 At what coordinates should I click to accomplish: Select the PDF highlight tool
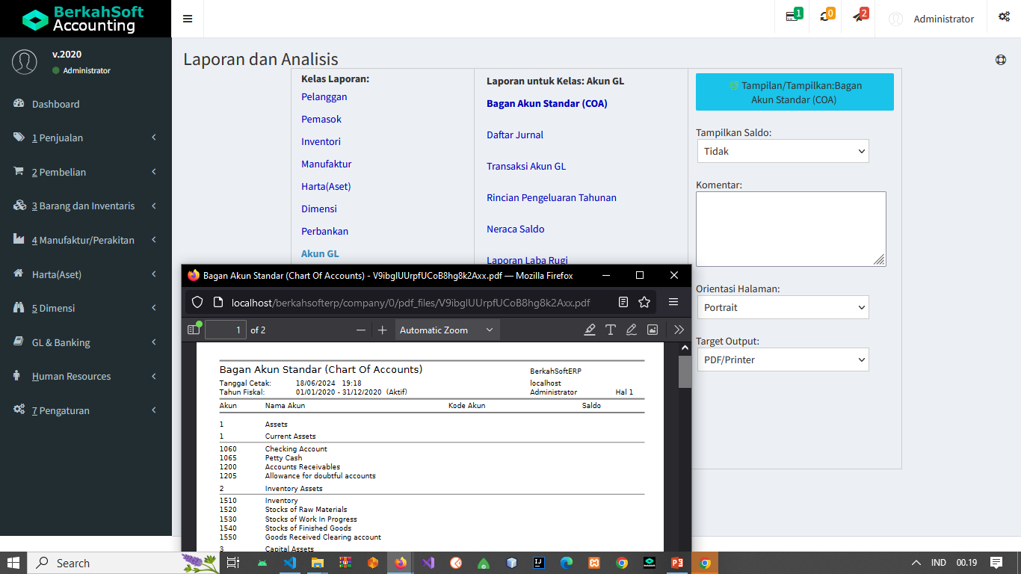[590, 330]
